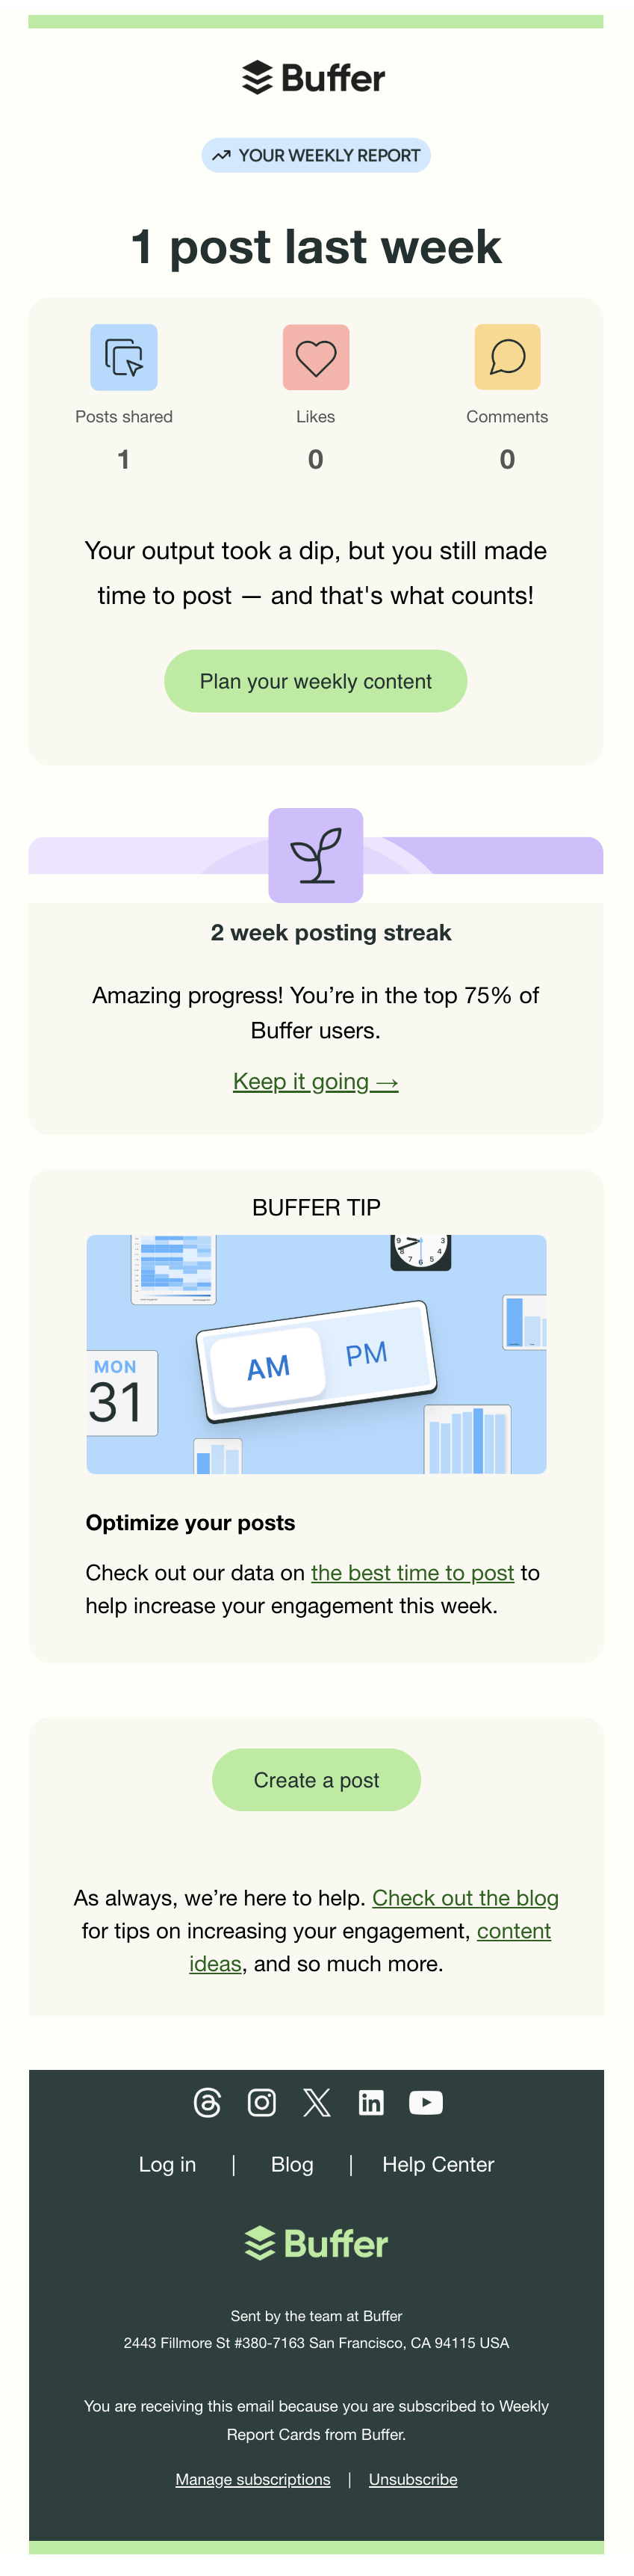The width and height of the screenshot is (634, 2576).
Task: Click the Help Center menu item
Action: (438, 2165)
